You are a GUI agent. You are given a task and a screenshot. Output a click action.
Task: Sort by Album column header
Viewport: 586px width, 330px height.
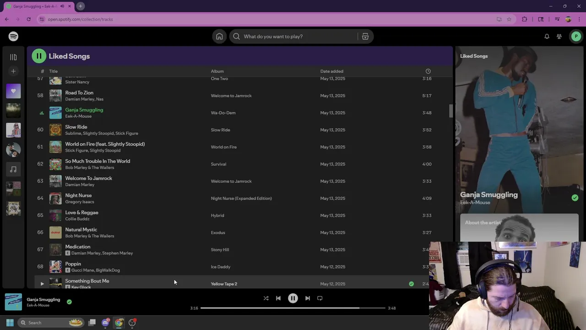pyautogui.click(x=217, y=71)
